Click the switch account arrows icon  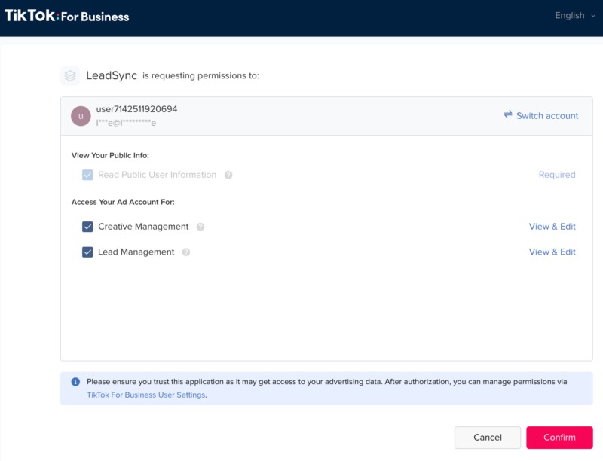[508, 115]
